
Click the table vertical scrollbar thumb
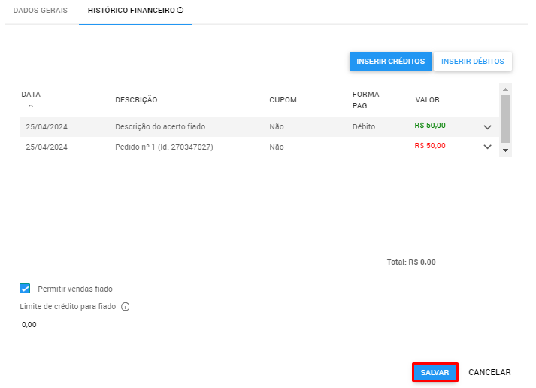(x=505, y=117)
